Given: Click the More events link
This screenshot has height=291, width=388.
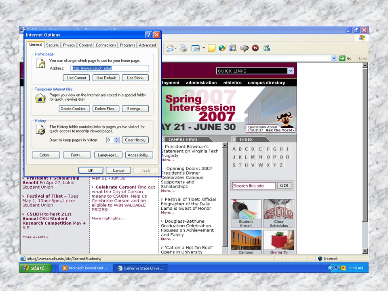Looking at the screenshot, I should click(36, 237).
